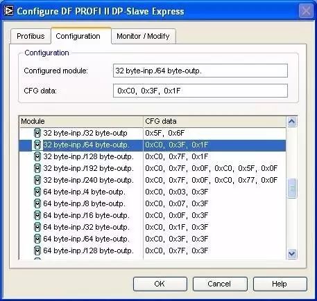Click the CFG data column header

214,121
